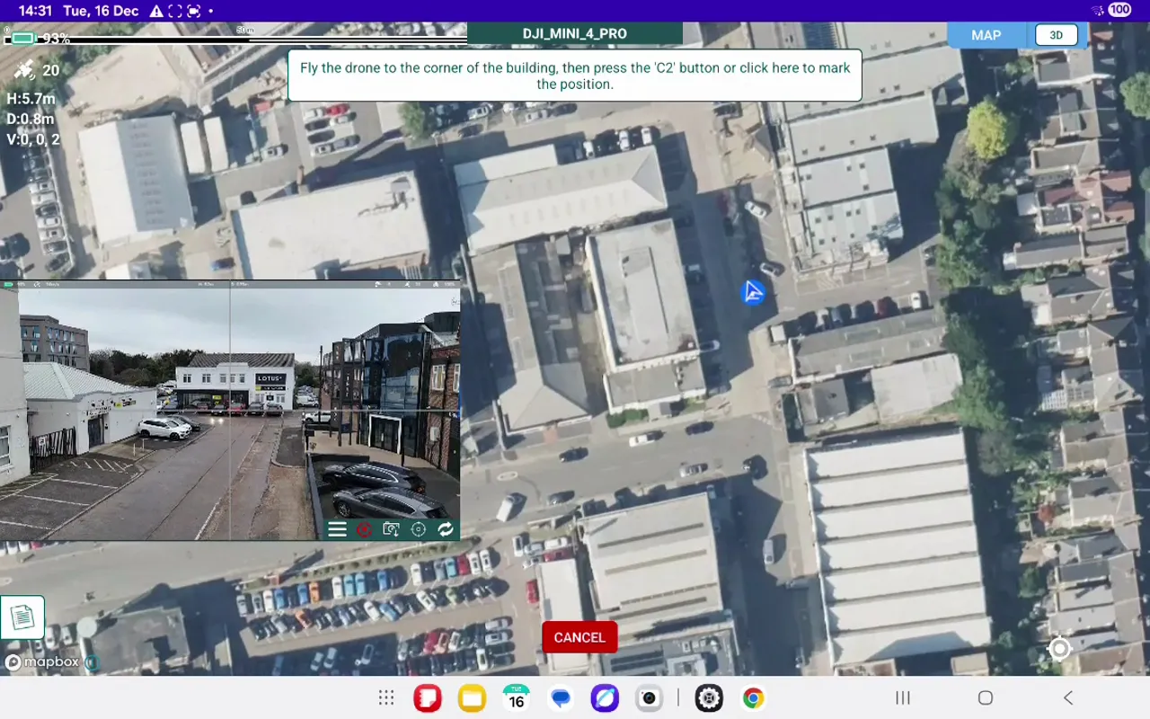Take a photo with the camera capture icon
Image resolution: width=1150 pixels, height=719 pixels.
(392, 529)
